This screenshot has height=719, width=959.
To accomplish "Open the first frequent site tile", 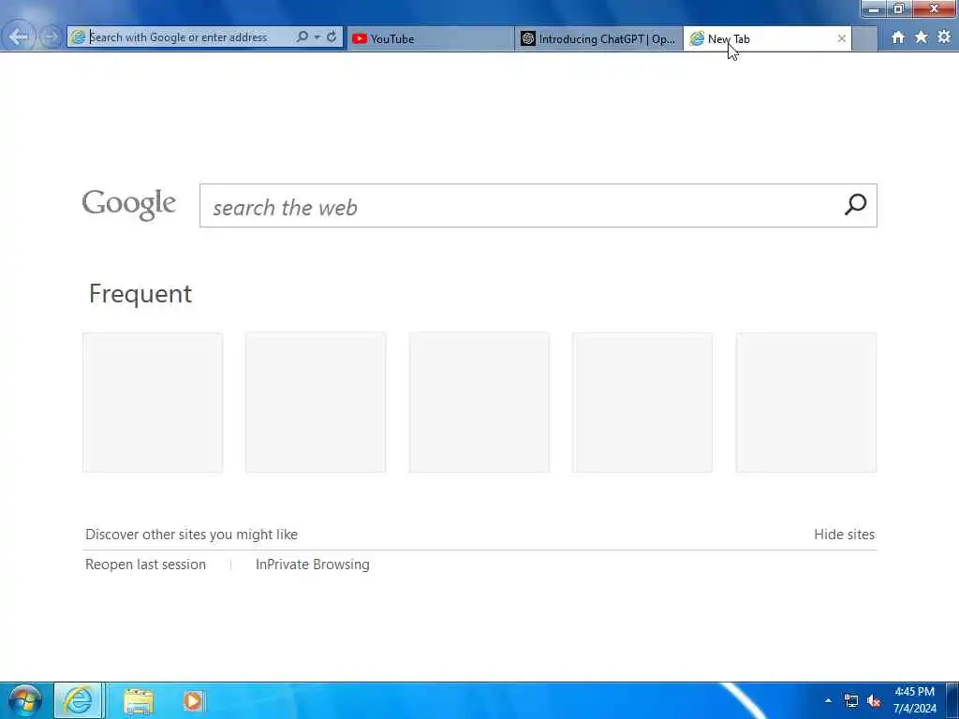I will coord(153,403).
